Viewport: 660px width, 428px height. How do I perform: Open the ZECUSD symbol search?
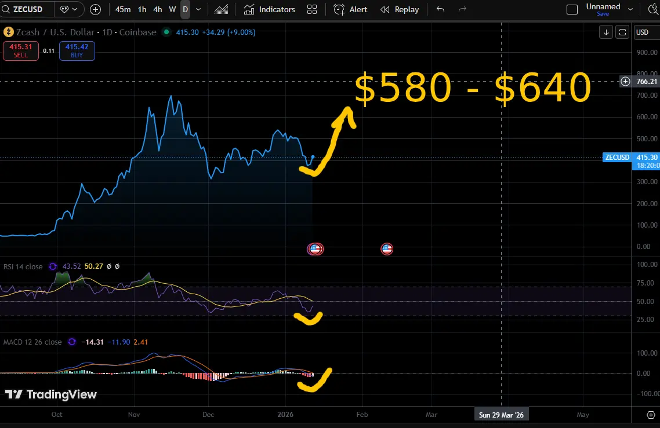point(26,9)
